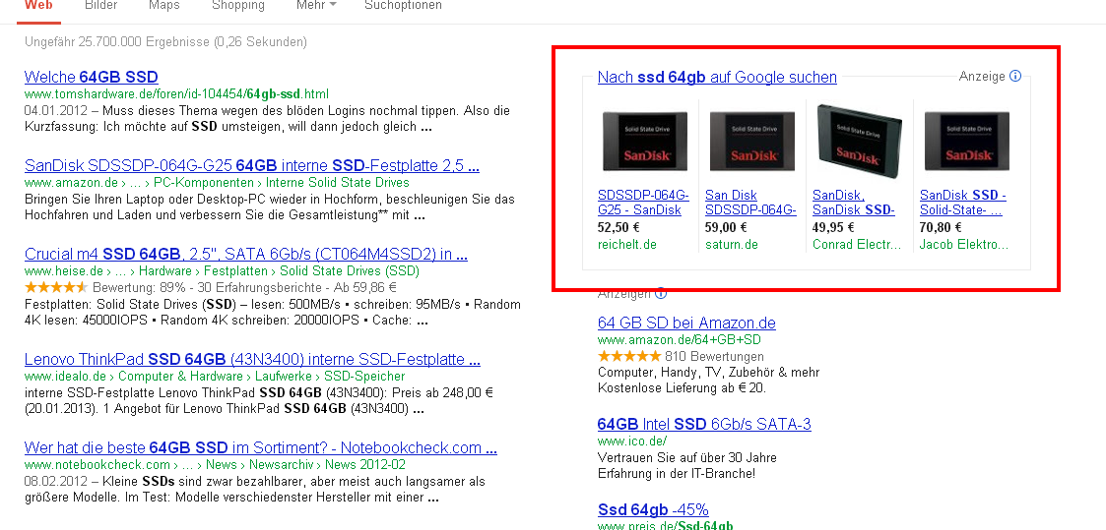Open Crucial m4 SSD 64GB heise result

click(x=246, y=254)
